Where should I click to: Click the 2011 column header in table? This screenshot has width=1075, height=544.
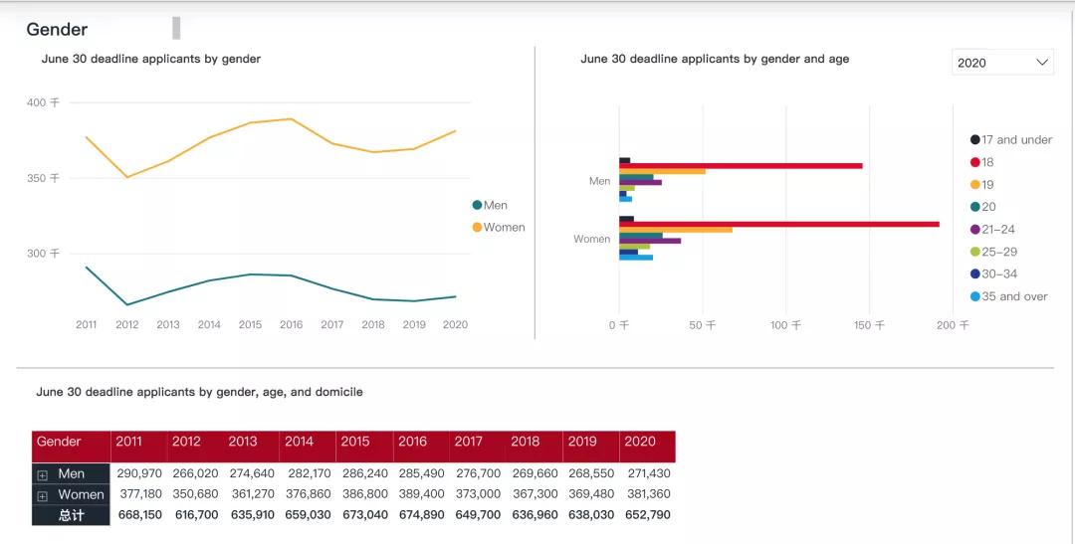129,442
